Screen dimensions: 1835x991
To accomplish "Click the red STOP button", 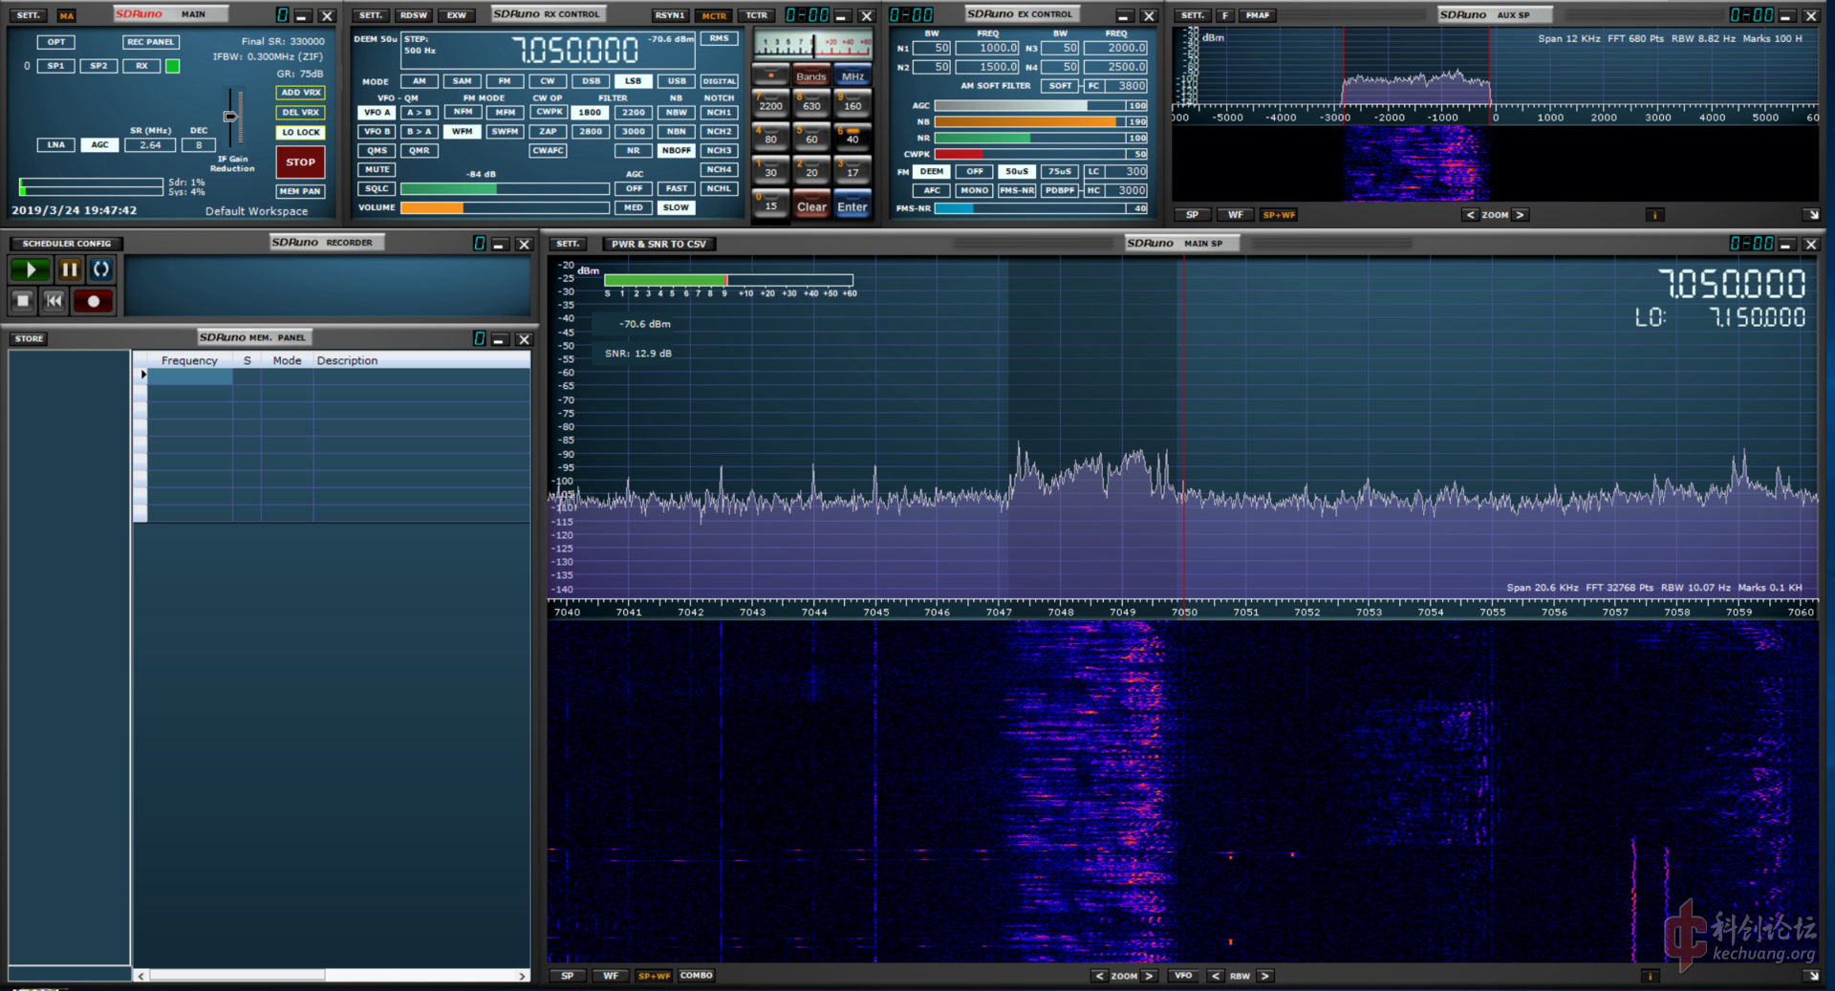I will [x=300, y=162].
